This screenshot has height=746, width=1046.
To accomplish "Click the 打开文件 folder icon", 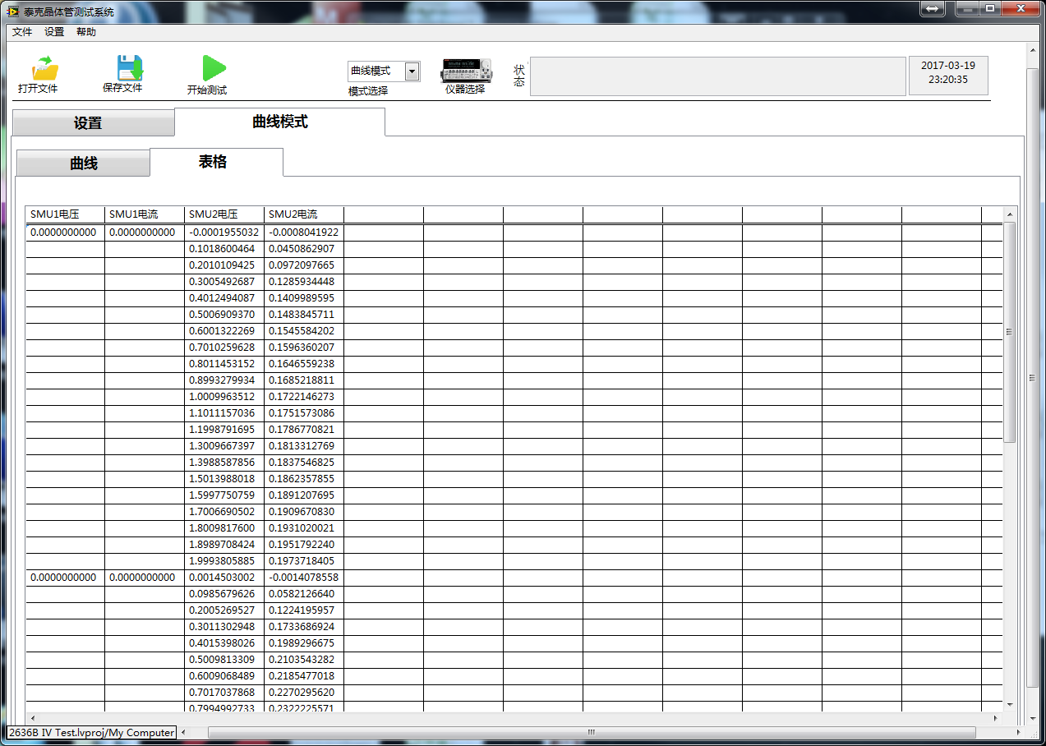I will coord(44,69).
